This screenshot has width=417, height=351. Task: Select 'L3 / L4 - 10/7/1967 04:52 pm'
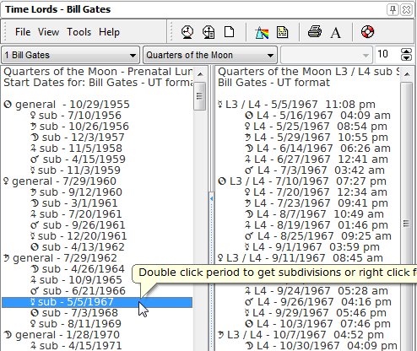pos(301,335)
